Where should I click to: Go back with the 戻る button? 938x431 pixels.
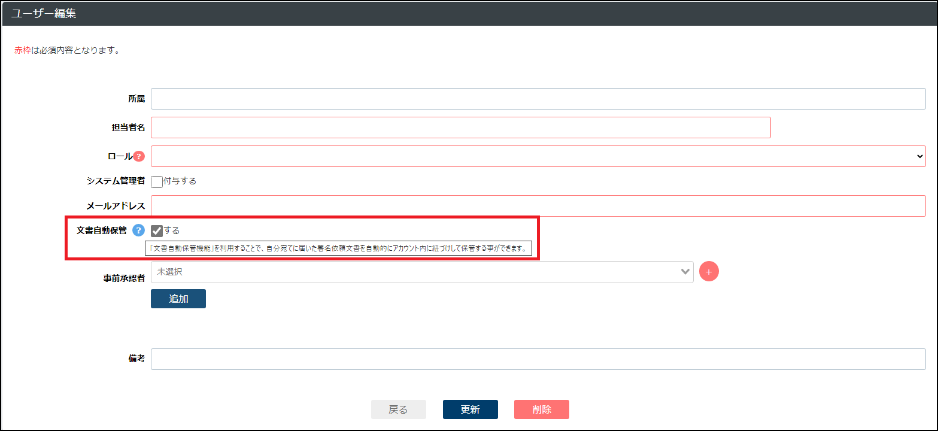pyautogui.click(x=398, y=409)
